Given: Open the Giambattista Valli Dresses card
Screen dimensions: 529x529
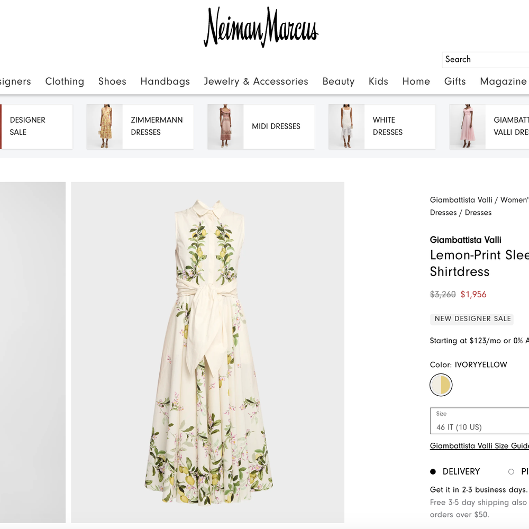Looking at the screenshot, I should [x=489, y=126].
